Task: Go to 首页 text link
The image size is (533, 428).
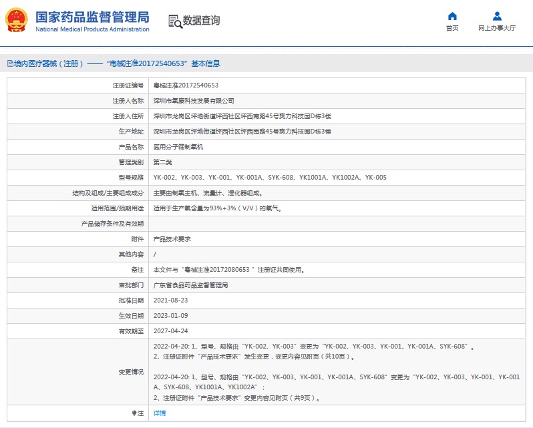Action: click(452, 28)
